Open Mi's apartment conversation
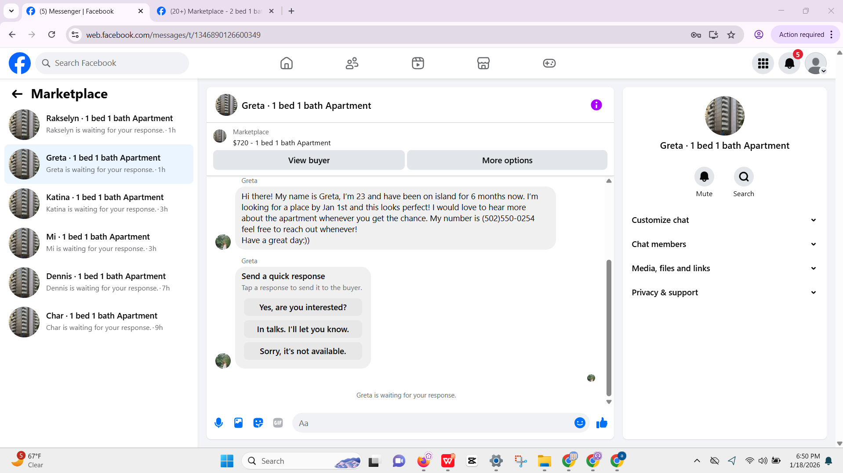The height and width of the screenshot is (473, 843). coord(99,243)
